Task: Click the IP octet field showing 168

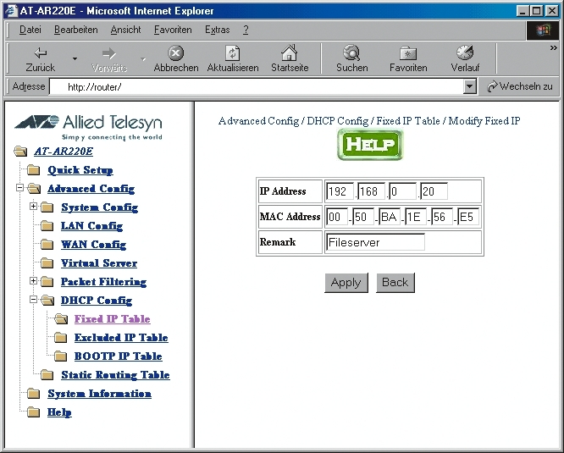Action: (x=371, y=191)
